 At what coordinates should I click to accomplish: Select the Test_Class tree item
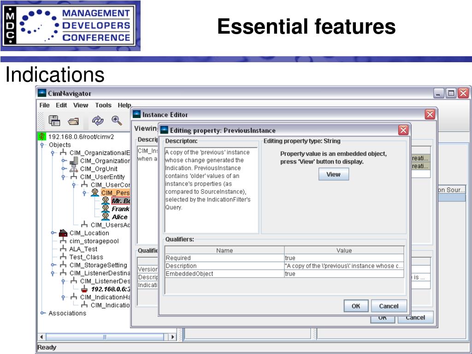tap(86, 257)
